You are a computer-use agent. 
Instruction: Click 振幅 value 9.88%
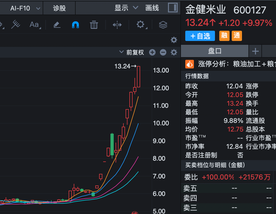point(233,121)
